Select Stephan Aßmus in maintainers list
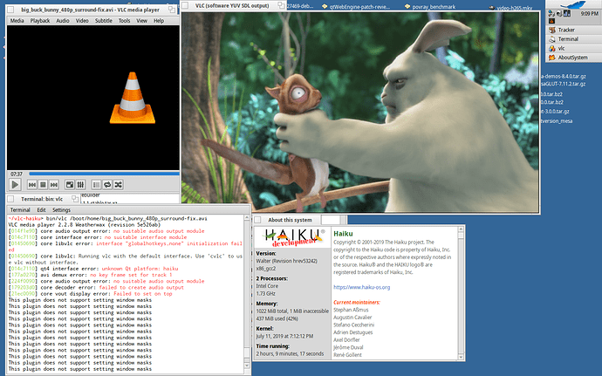This screenshot has width=602, height=376. (351, 310)
